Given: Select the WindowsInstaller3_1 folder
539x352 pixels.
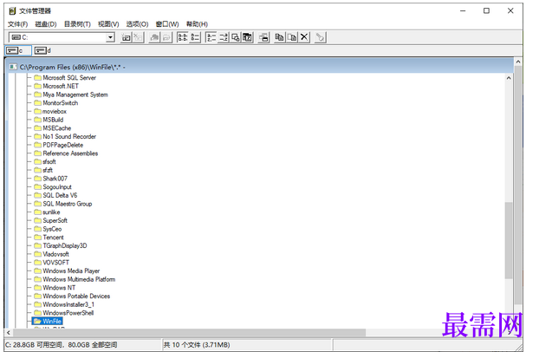Looking at the screenshot, I should 68,304.
